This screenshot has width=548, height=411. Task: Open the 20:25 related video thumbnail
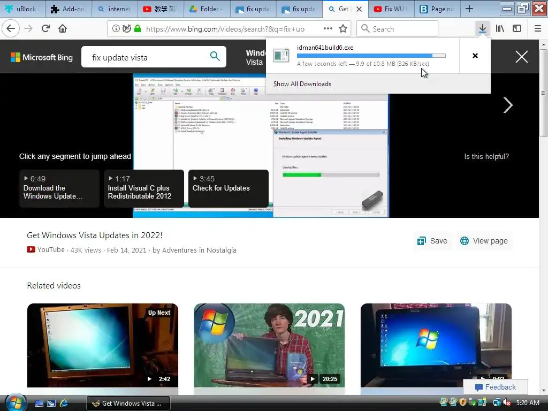point(269,345)
